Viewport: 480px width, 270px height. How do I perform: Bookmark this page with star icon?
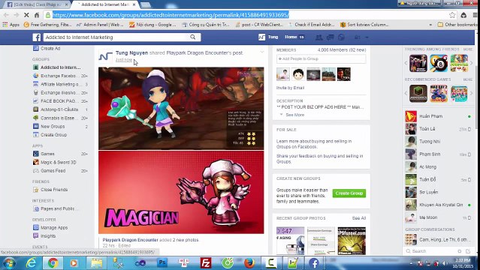click(x=452, y=15)
